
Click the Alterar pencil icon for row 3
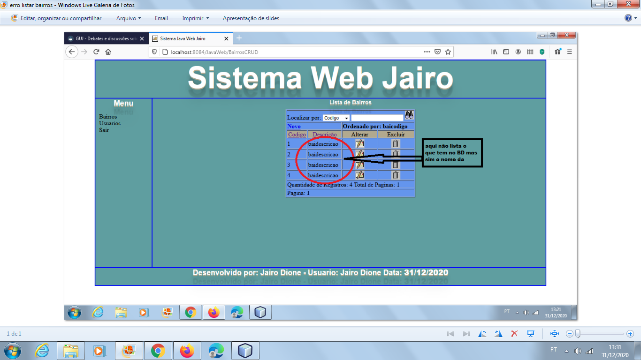point(359,165)
